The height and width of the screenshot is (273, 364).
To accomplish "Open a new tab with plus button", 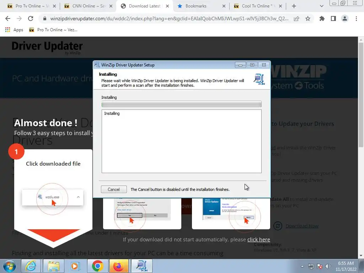I will coord(294,6).
